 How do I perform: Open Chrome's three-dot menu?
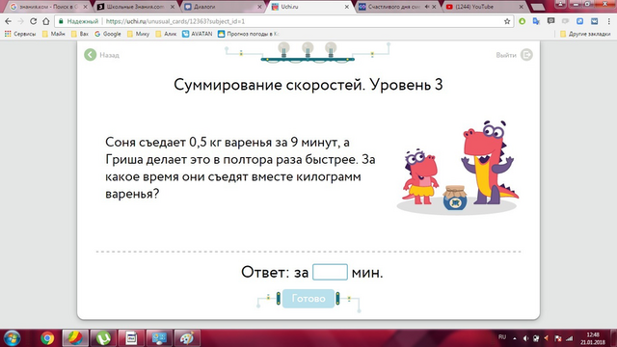[608, 21]
